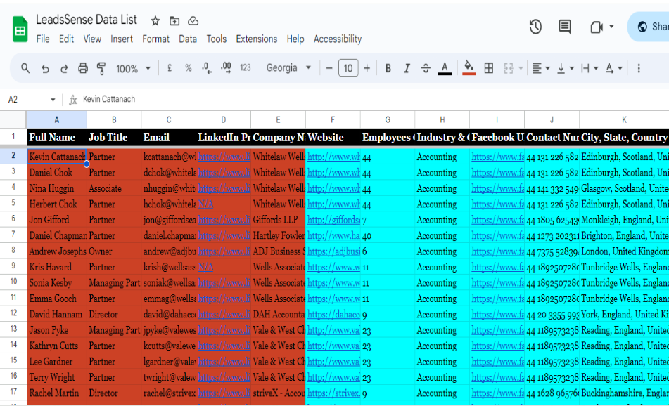
Task: Toggle strikethrough formatting
Action: [x=426, y=68]
